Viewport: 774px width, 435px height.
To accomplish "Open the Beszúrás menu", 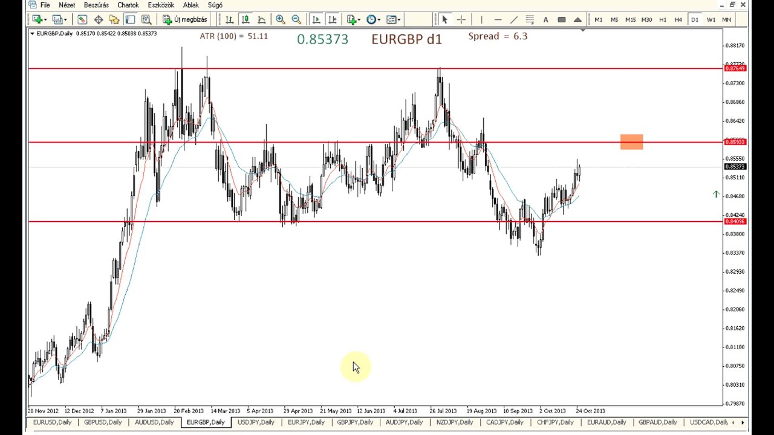I will 96,5.
